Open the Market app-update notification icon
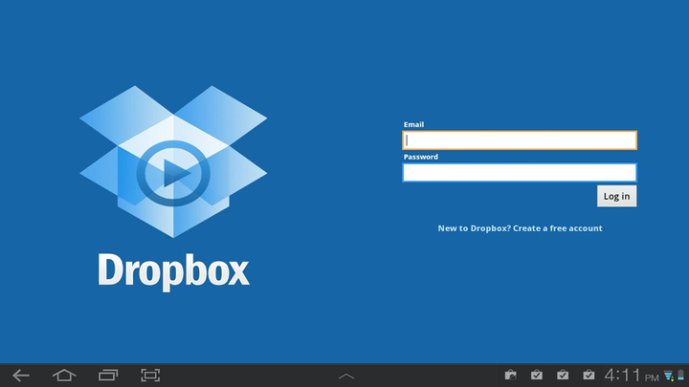 tap(510, 376)
